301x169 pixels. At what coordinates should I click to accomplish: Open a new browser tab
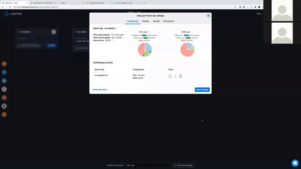point(144,3)
